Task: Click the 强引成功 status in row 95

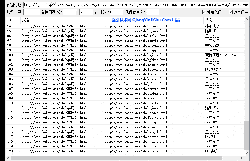Action: pos(212,31)
